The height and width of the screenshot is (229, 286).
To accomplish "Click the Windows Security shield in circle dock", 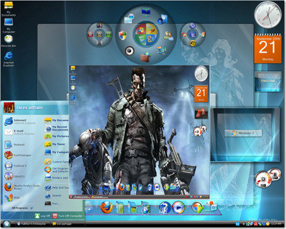I will point(123,36).
